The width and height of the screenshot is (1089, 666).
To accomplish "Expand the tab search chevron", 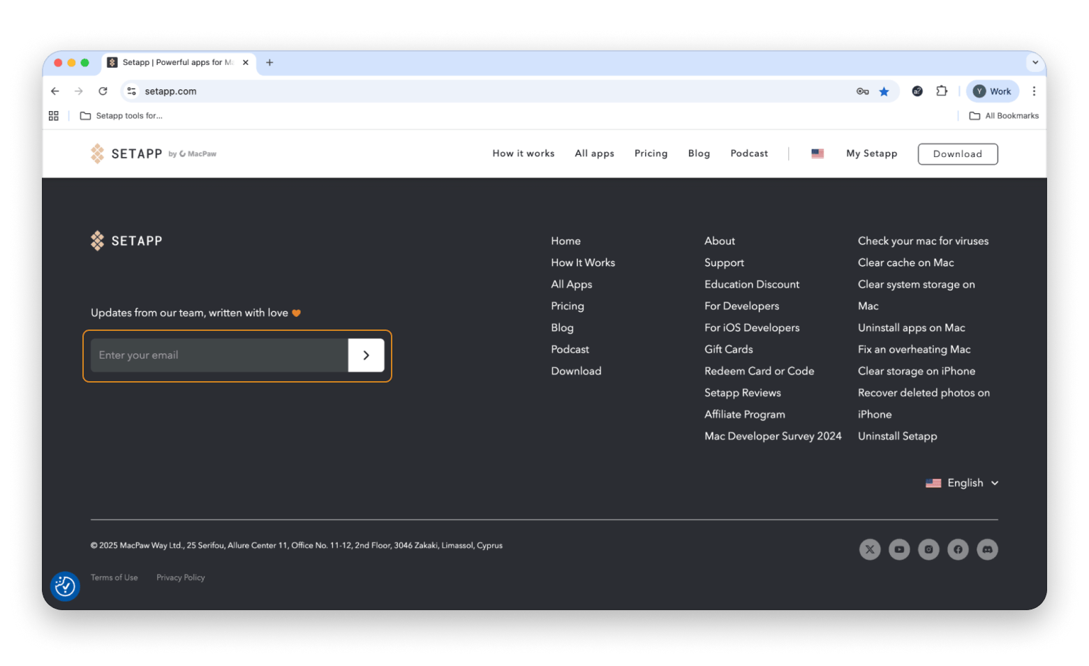I will 1035,62.
